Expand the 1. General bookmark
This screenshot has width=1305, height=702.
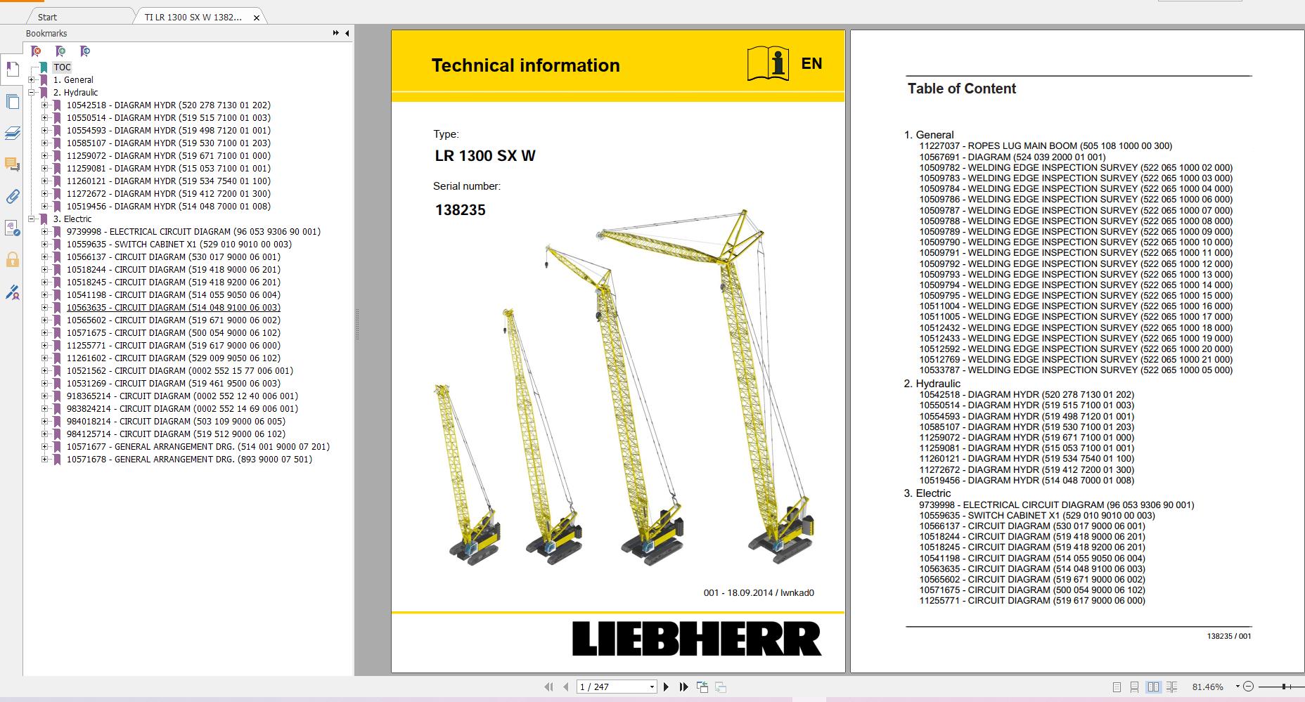(x=30, y=79)
